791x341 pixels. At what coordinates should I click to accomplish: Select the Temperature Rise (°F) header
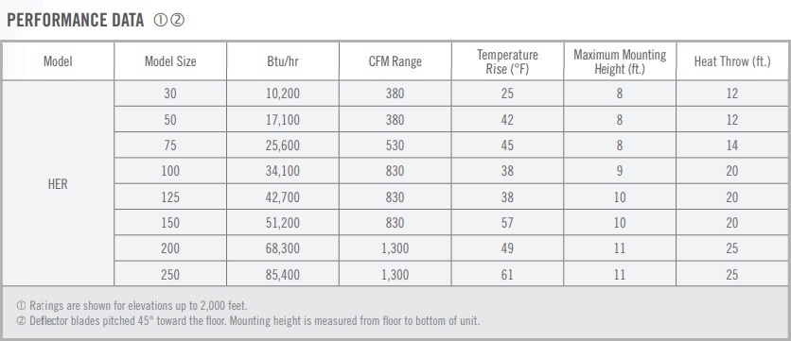(507, 61)
